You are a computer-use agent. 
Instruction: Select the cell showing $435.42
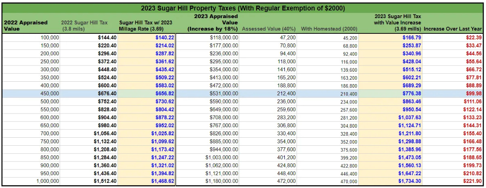click(146, 69)
